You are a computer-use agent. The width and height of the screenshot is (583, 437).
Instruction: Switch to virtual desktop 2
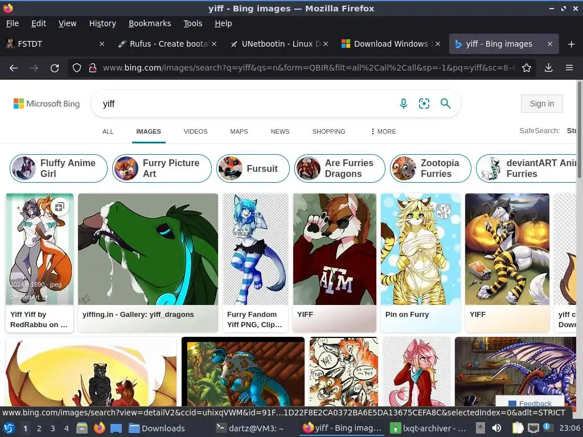click(x=39, y=428)
